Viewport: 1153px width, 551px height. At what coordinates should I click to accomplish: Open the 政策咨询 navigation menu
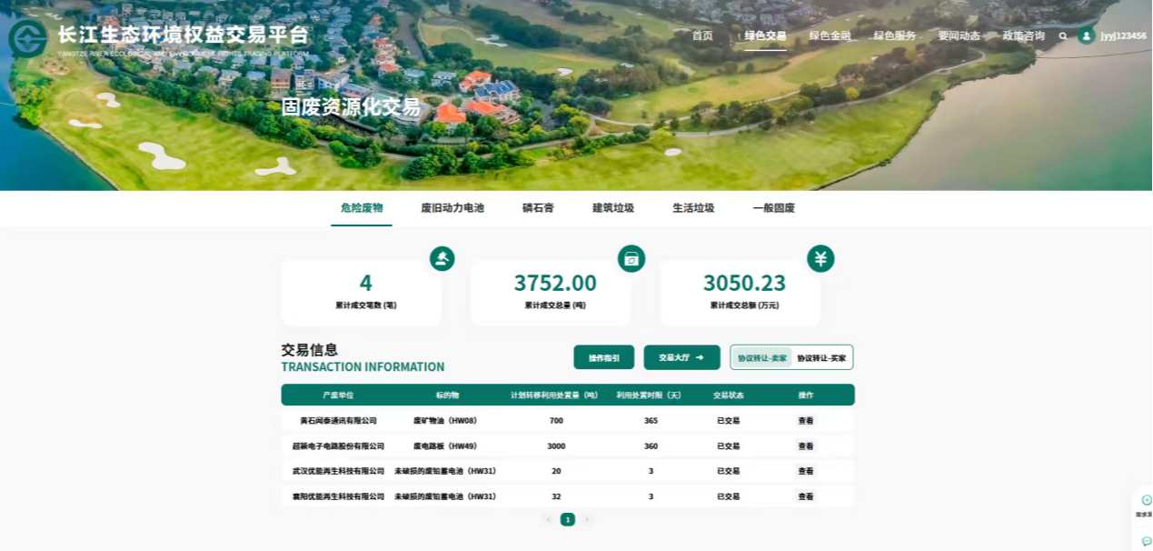click(1023, 36)
